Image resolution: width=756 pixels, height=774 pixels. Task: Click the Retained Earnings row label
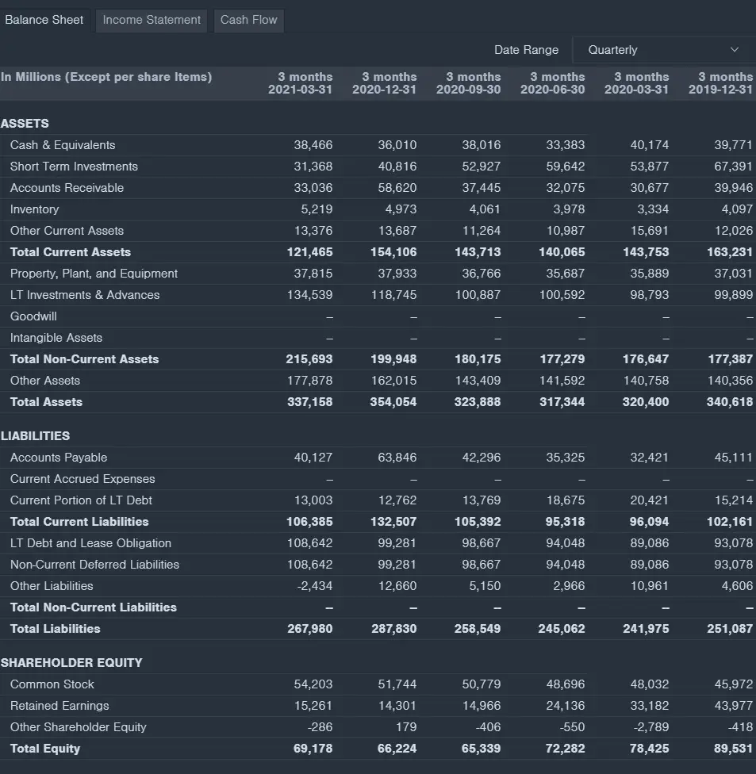59,706
